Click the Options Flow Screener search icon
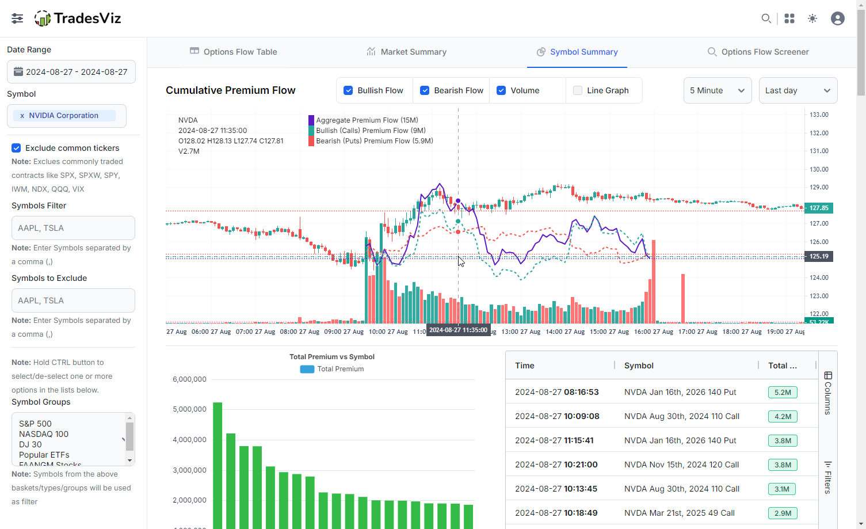 coord(712,52)
